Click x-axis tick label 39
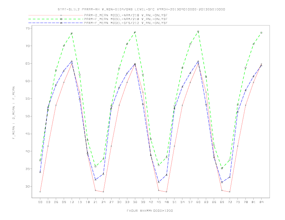Screen dimensions: 285x220 (x=143, y=202)
